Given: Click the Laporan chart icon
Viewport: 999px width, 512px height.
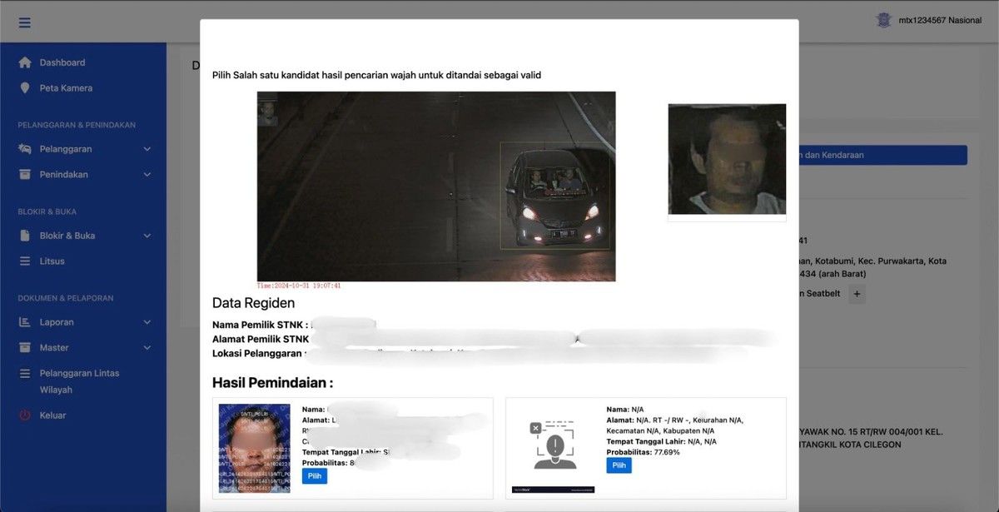Looking at the screenshot, I should [x=25, y=322].
